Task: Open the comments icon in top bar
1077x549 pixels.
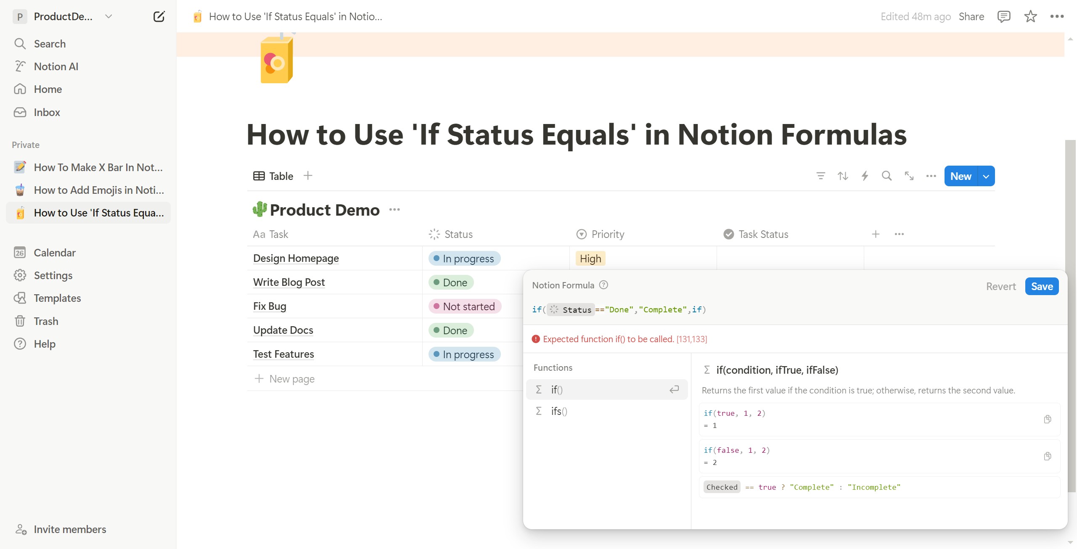Action: [x=1004, y=16]
